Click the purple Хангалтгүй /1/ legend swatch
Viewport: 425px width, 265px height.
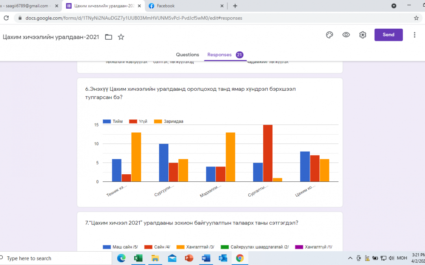(x=299, y=247)
